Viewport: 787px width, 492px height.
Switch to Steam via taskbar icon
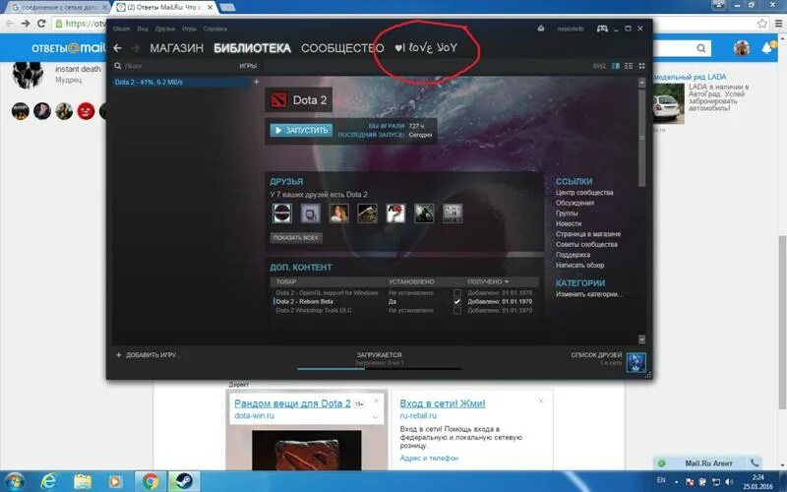(184, 481)
